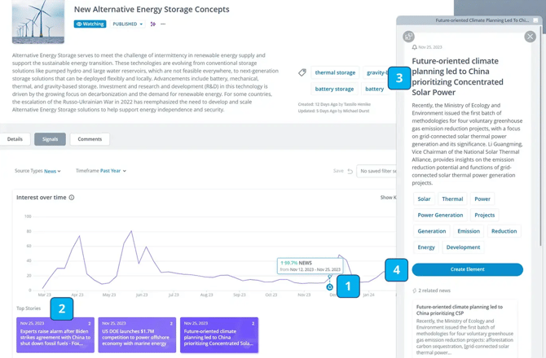
Task: Click the news icon at panel top-left
Action: tap(409, 37)
